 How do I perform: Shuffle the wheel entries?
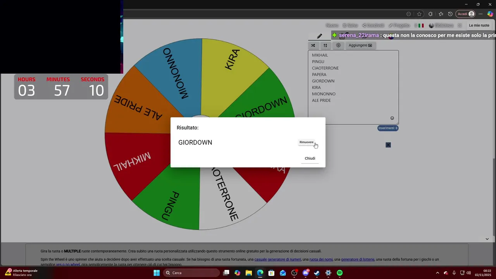313,45
